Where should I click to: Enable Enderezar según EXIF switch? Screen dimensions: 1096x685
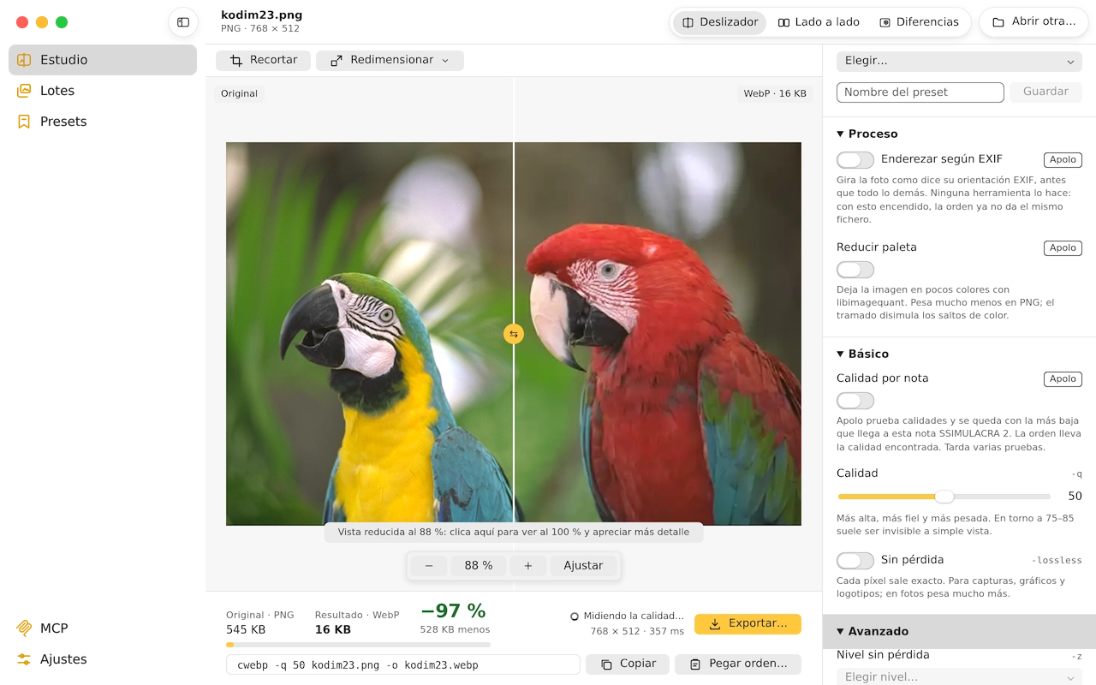point(855,160)
